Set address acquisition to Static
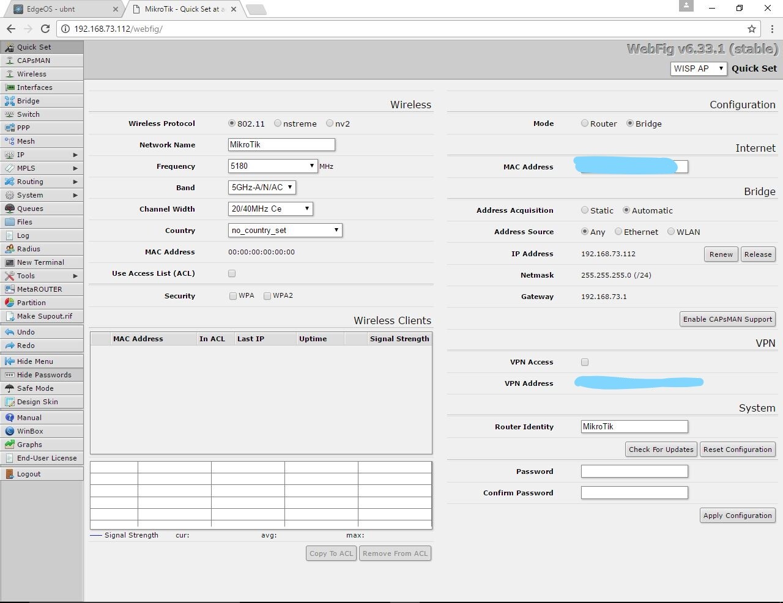 click(x=585, y=210)
